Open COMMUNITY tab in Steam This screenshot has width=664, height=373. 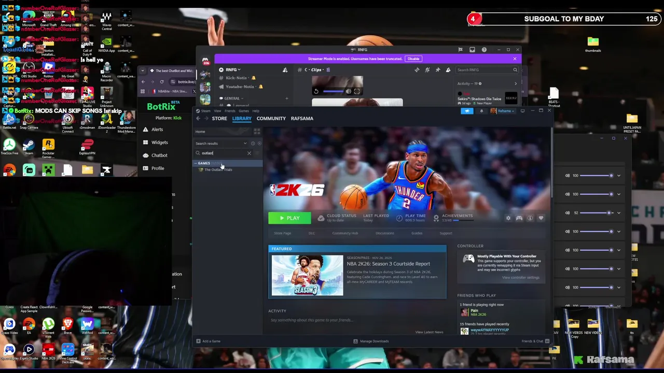coord(271,119)
